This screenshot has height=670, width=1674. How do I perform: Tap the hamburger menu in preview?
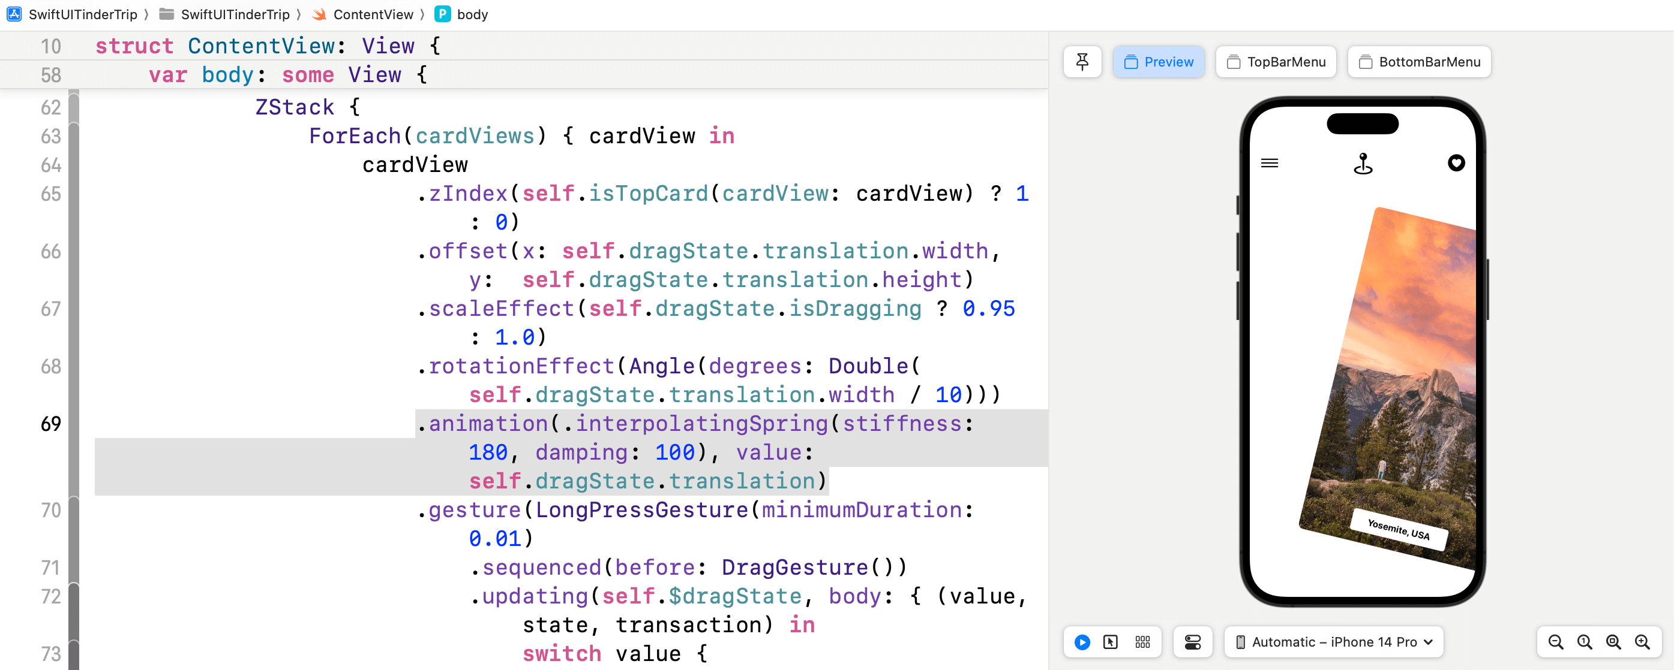(x=1269, y=163)
